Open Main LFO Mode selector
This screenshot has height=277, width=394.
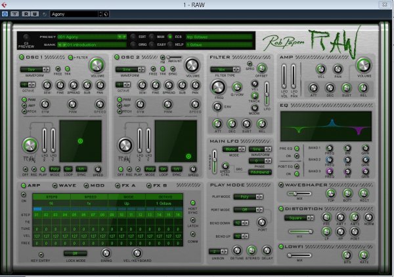coord(234,149)
